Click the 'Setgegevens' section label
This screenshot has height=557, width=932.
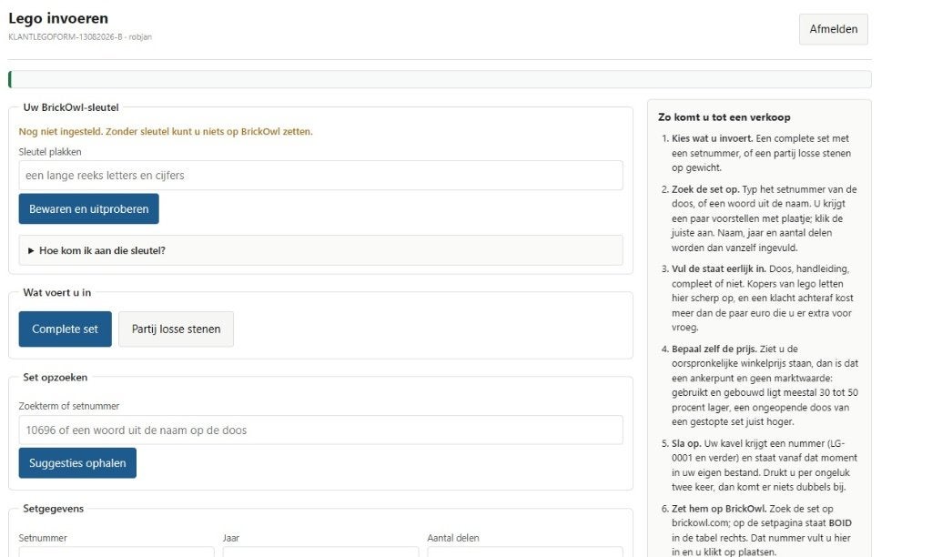point(54,509)
